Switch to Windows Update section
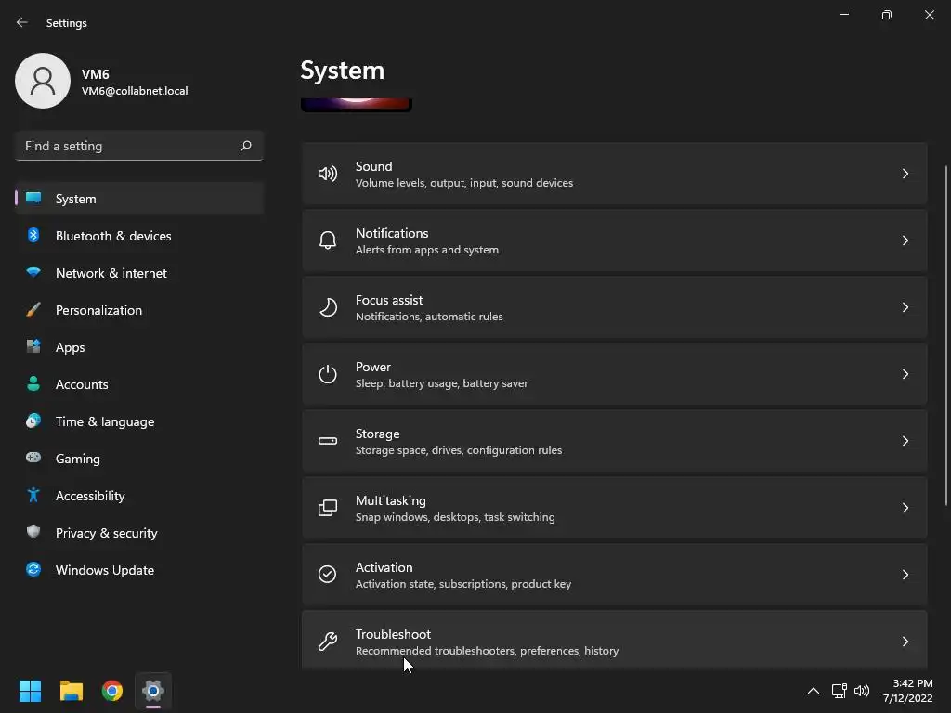The width and height of the screenshot is (951, 713). (104, 570)
